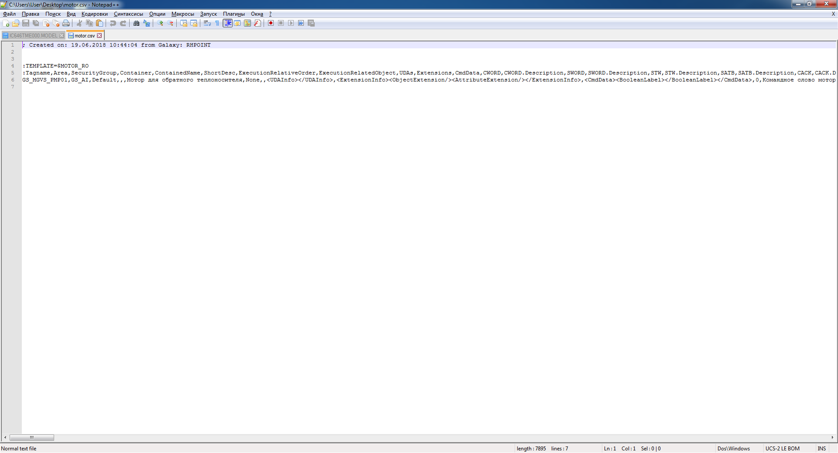Open Find with the binoculars icon
838x453 pixels.
click(137, 23)
